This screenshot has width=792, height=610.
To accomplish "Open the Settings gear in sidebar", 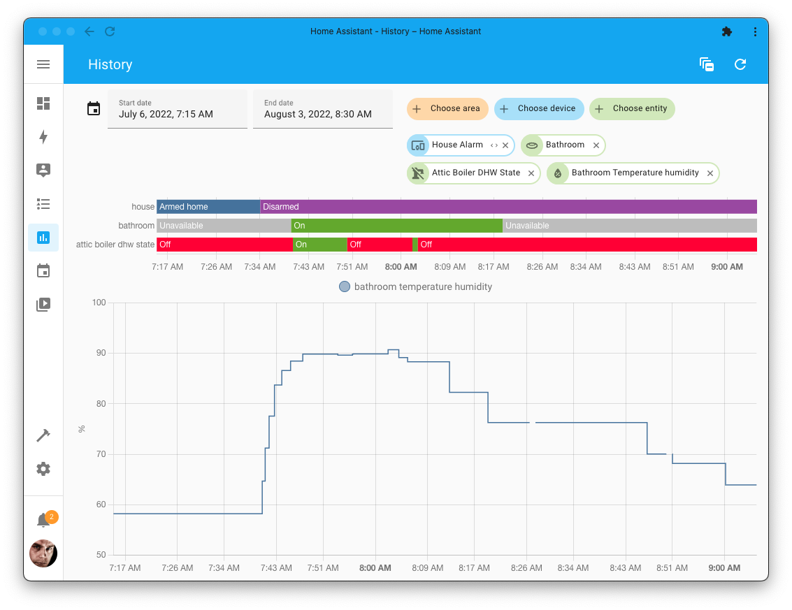I will pyautogui.click(x=43, y=469).
